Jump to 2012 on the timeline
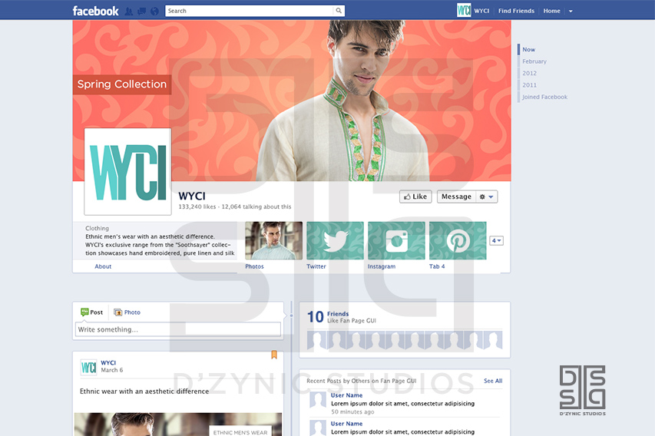 (x=530, y=73)
